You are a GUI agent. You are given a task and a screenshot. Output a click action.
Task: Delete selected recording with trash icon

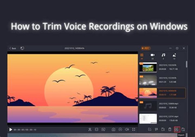pos(170,129)
